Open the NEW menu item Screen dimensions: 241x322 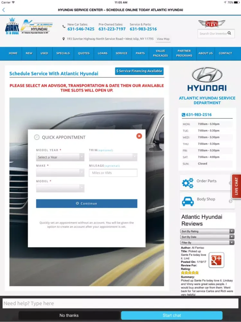pyautogui.click(x=29, y=53)
